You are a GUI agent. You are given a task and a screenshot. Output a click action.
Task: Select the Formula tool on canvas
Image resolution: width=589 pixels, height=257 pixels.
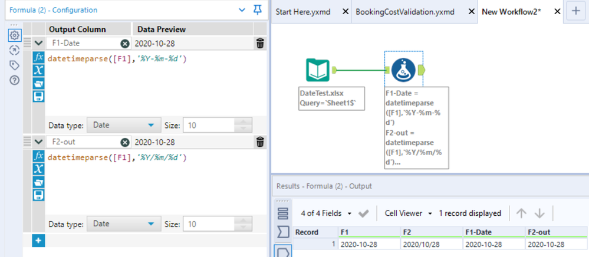click(403, 70)
